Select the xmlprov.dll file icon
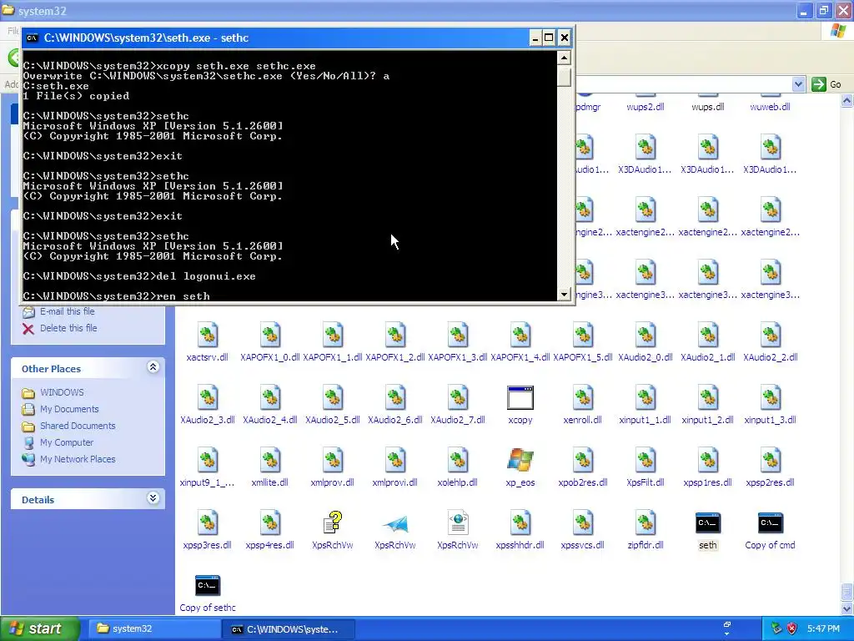Image resolution: width=854 pixels, height=641 pixels. 332,460
